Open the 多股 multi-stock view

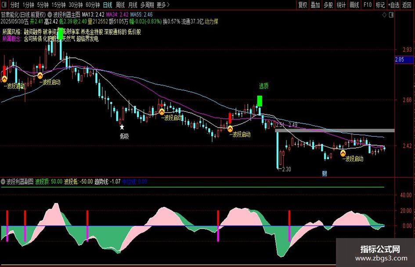(328, 5)
